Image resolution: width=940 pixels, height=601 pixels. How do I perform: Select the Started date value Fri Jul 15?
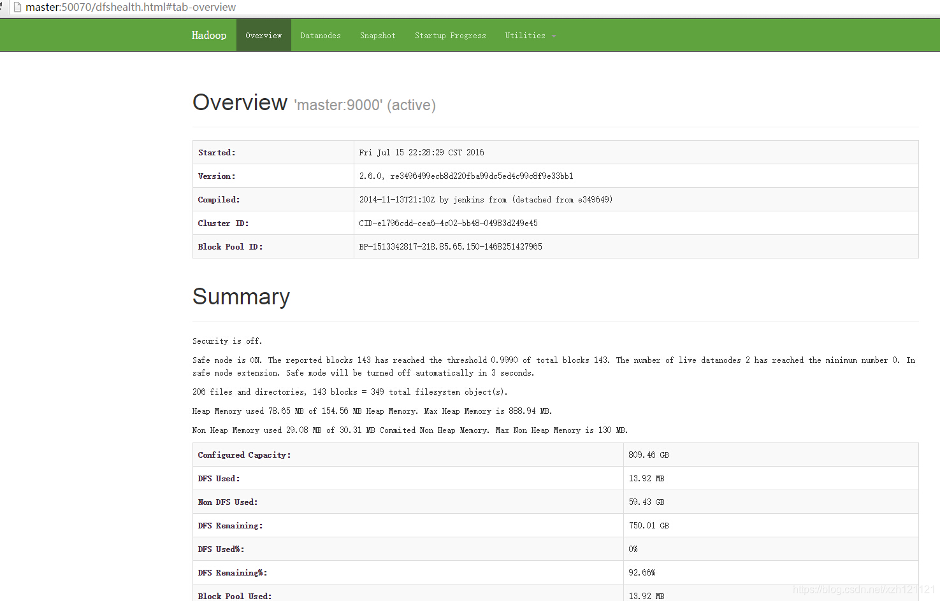(421, 152)
